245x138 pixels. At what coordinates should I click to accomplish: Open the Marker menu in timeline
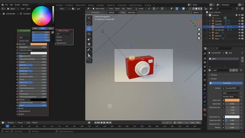point(35,123)
